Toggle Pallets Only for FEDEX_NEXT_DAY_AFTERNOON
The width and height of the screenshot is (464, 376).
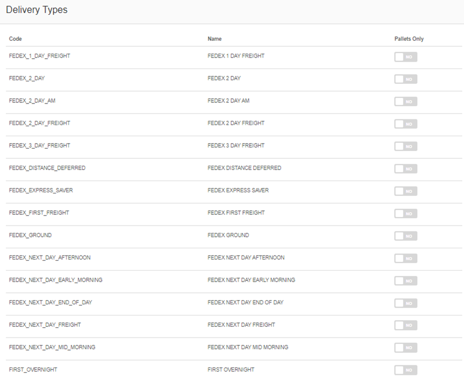[406, 258]
